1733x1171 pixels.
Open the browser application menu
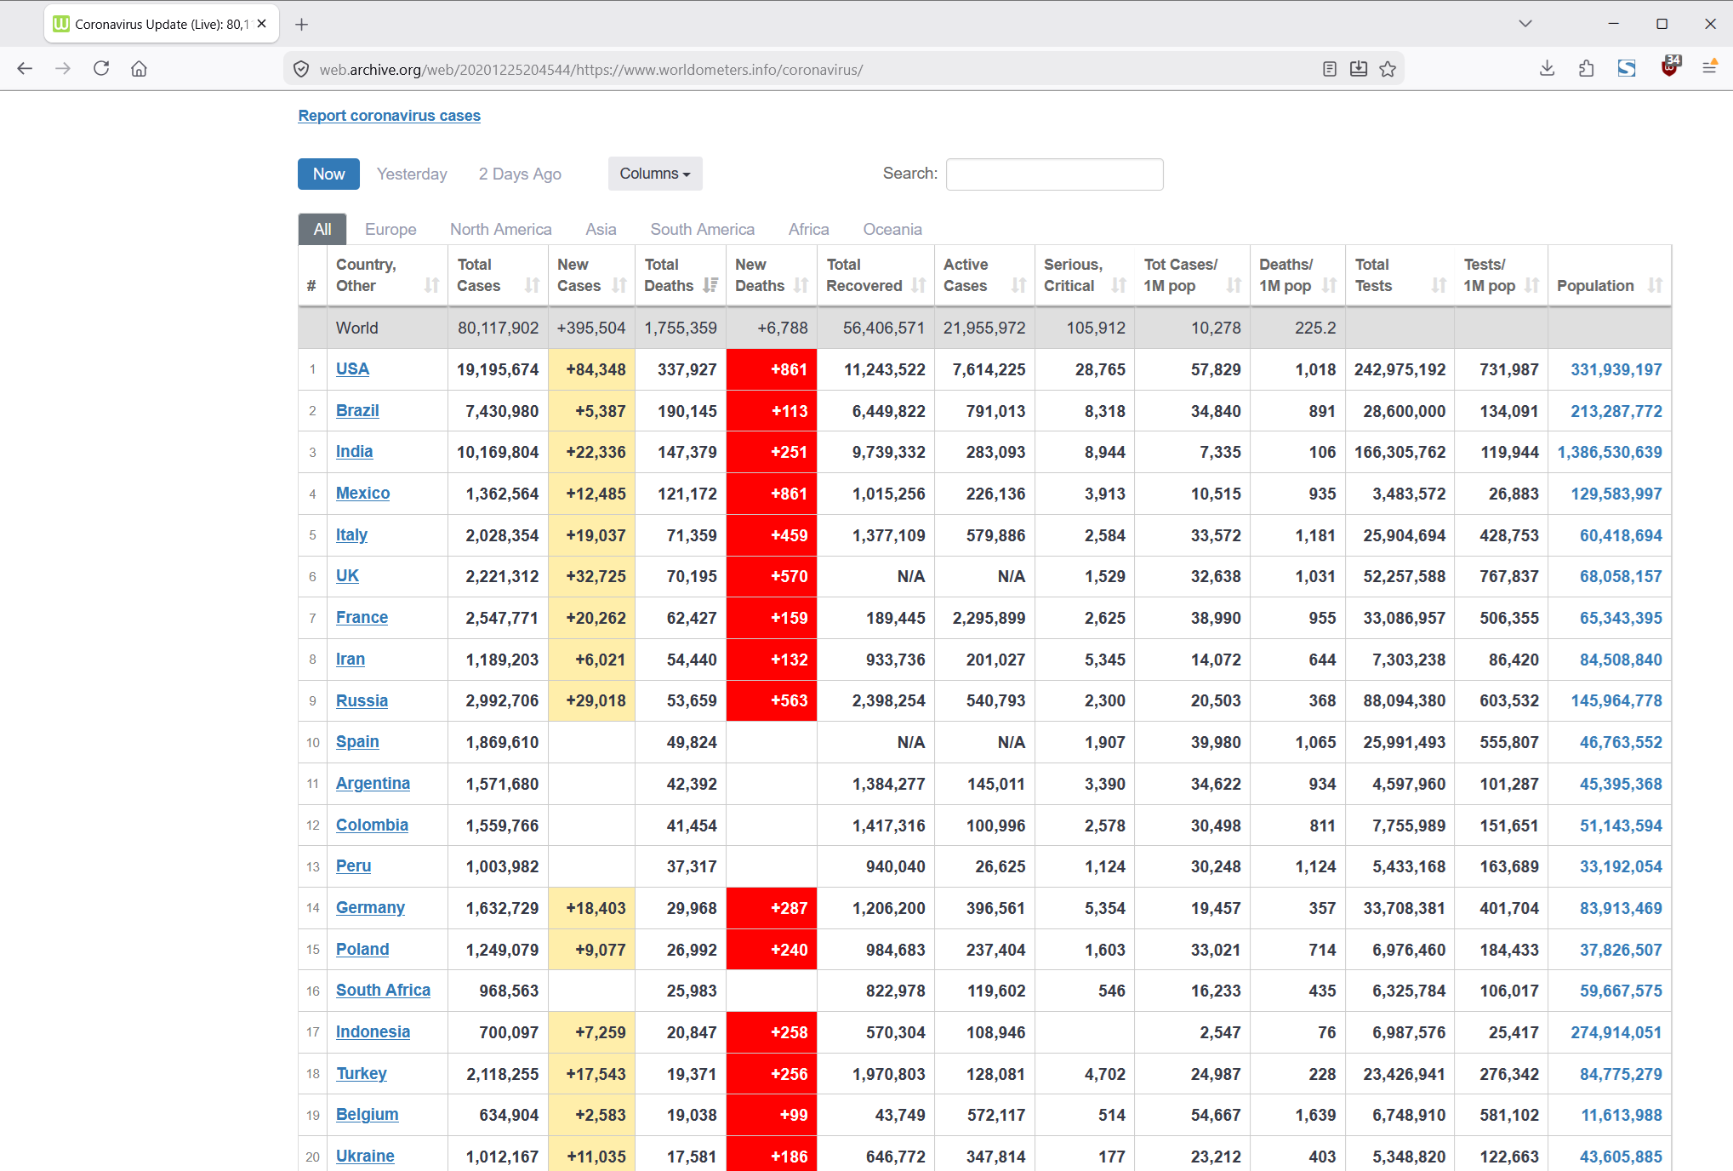[x=1709, y=69]
